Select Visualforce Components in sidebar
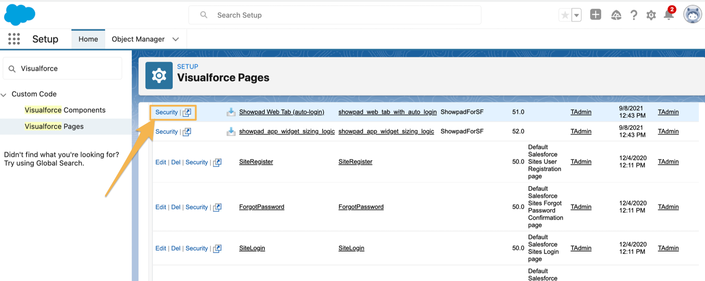Screen dimensions: 705x281 point(65,110)
